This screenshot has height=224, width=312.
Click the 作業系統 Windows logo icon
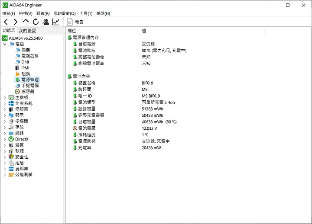coord(11,103)
